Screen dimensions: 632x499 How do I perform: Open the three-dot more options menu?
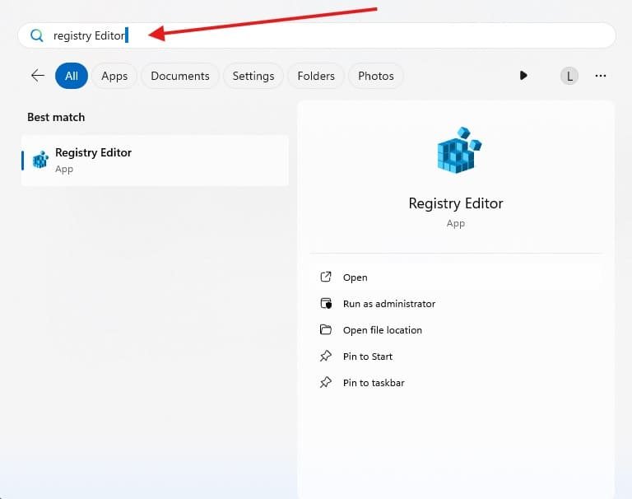point(600,76)
